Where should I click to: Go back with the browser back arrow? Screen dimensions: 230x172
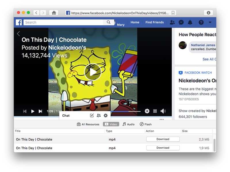[37, 13]
